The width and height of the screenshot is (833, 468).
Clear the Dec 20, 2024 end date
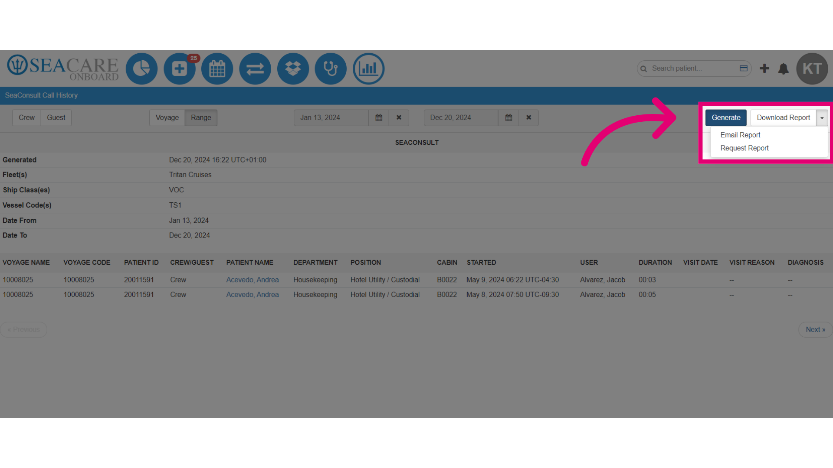point(528,117)
